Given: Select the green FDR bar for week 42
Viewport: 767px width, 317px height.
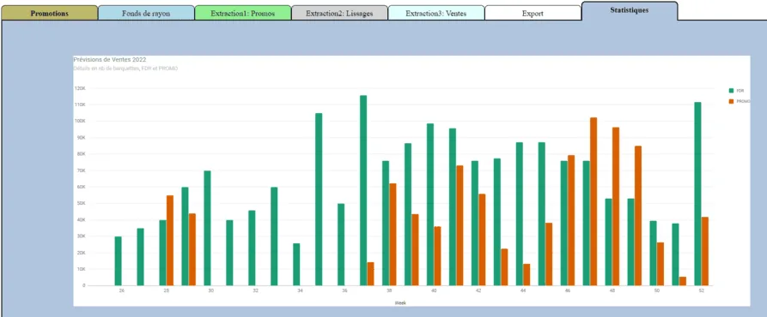Looking at the screenshot, I should (x=474, y=223).
